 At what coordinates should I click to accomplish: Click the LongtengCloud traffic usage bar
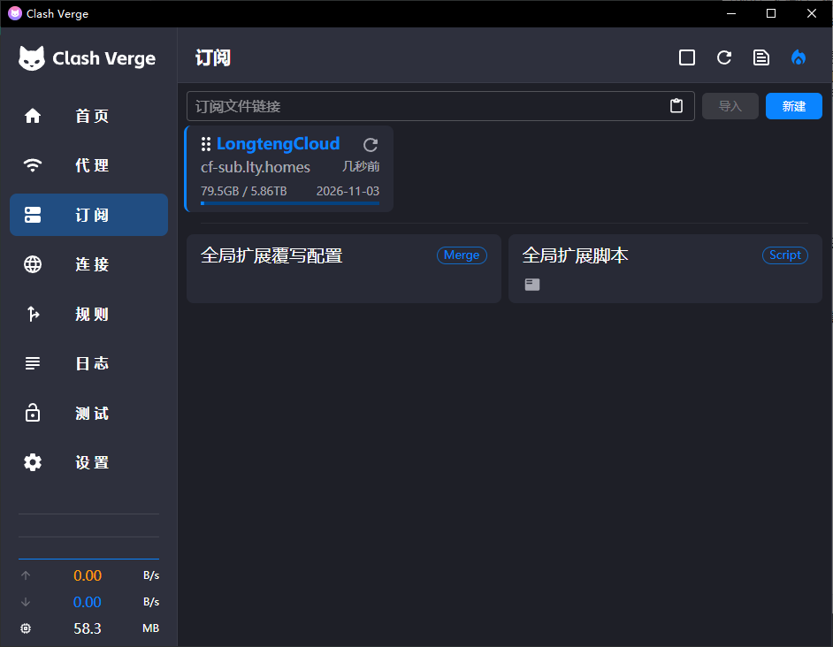click(290, 203)
